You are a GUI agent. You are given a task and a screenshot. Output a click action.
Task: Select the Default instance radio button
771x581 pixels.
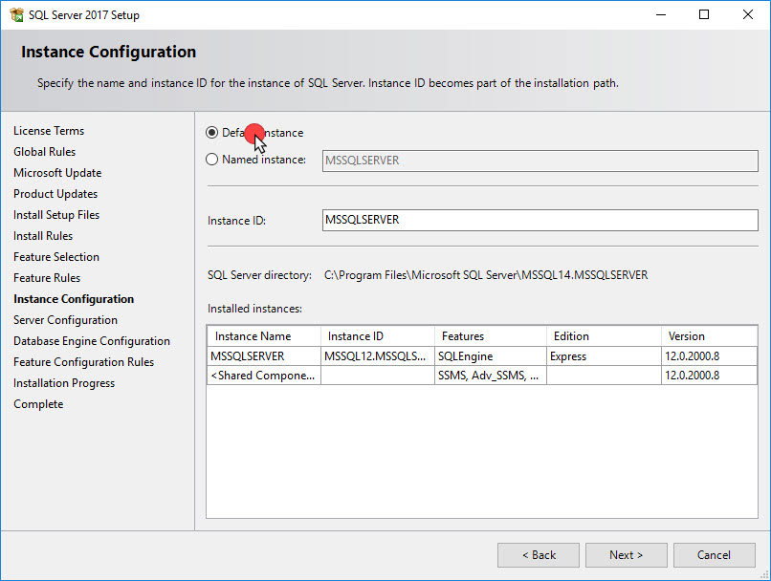(x=212, y=133)
